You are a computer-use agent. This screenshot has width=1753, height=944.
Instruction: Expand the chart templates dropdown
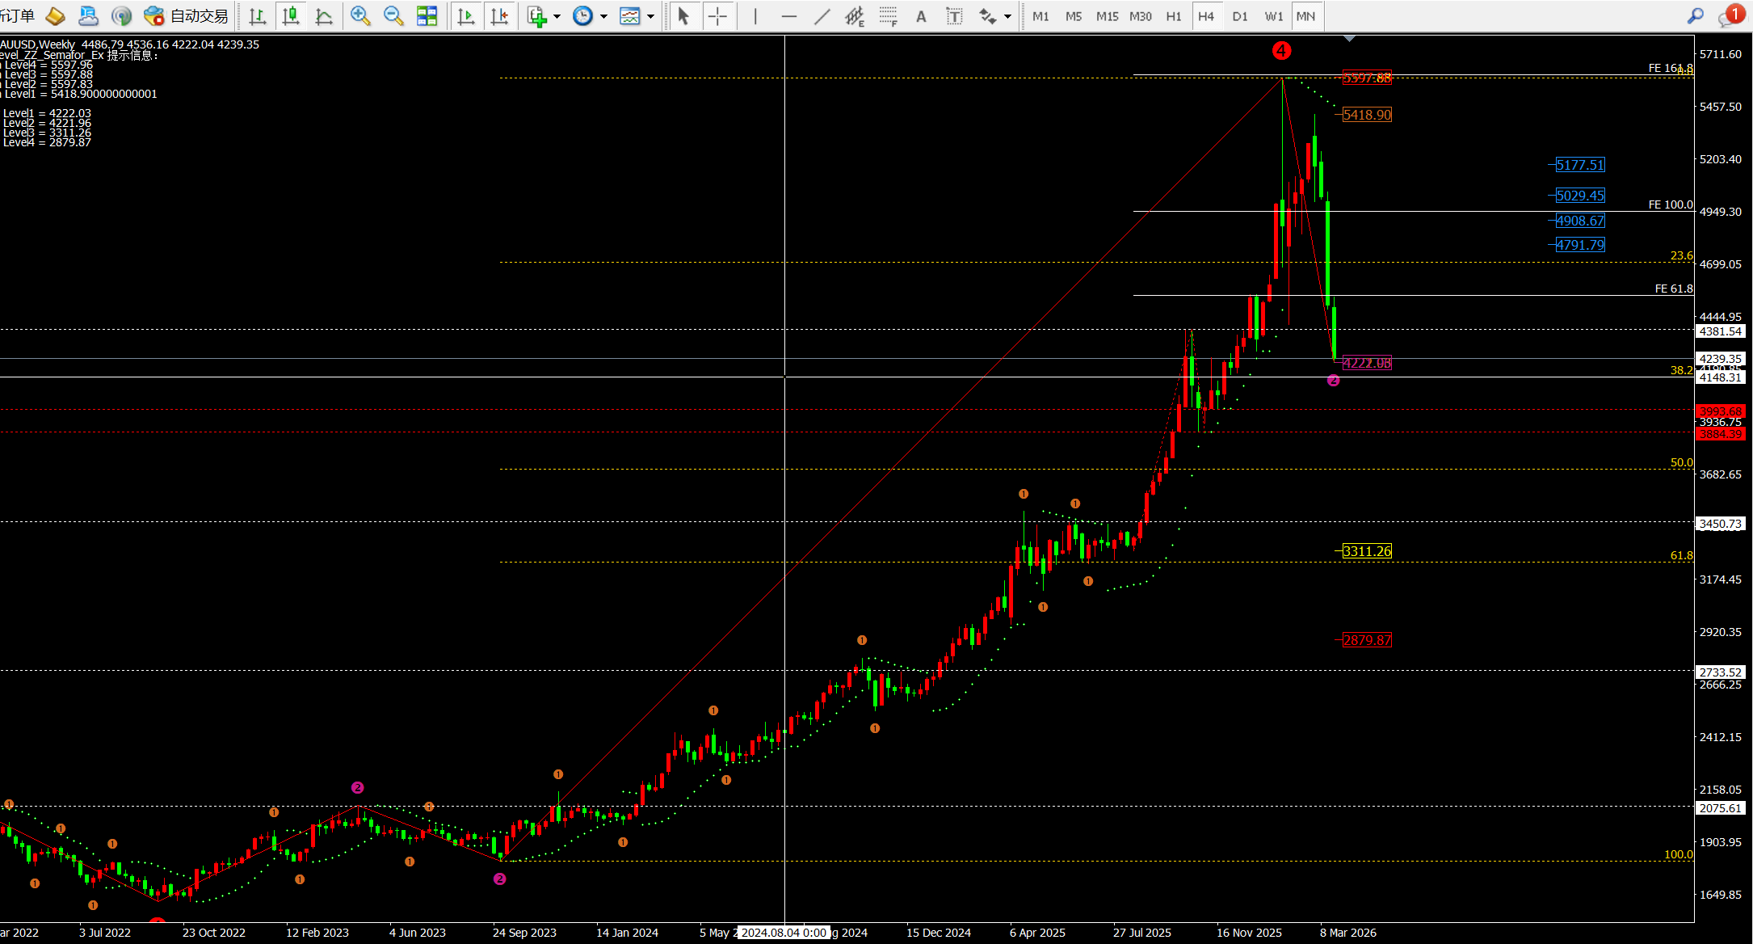click(x=650, y=16)
